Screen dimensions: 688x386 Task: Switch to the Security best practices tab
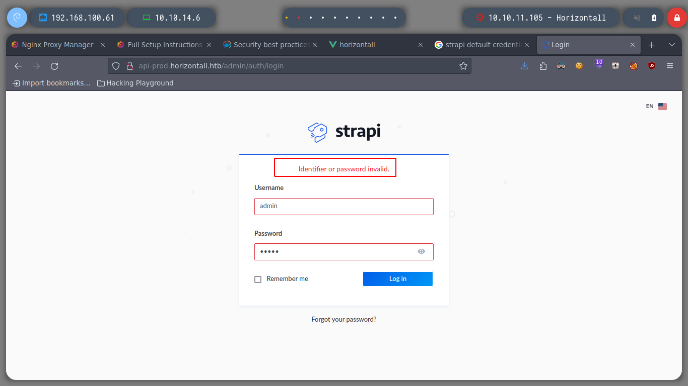coord(270,45)
